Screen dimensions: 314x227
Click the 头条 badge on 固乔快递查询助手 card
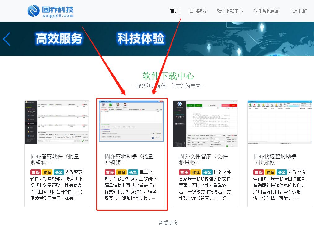pos(281,172)
